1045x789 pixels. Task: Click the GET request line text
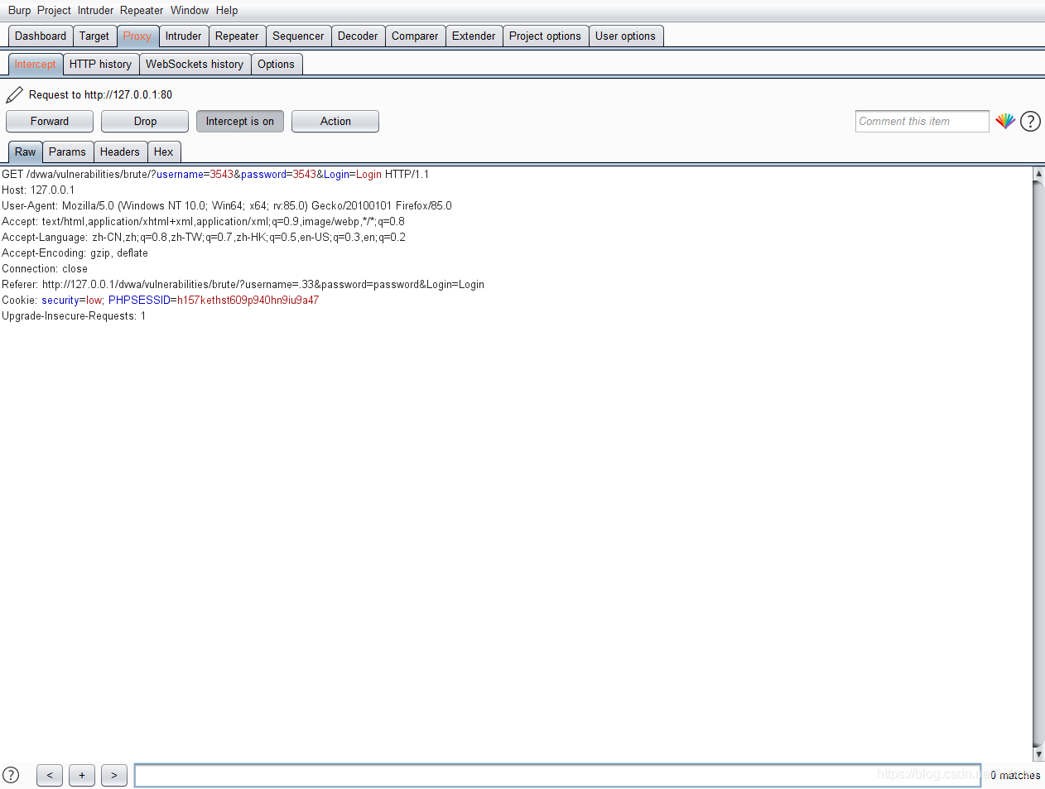click(x=215, y=175)
